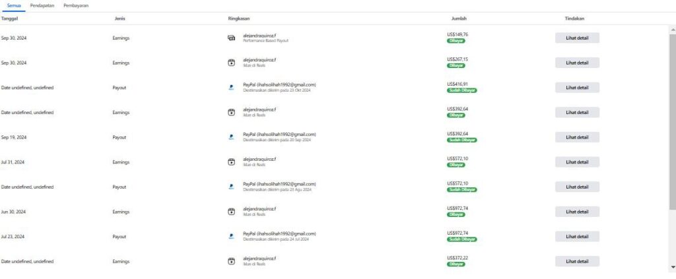The image size is (676, 279).
Task: Switch to the Semua tab
Action: click(14, 5)
